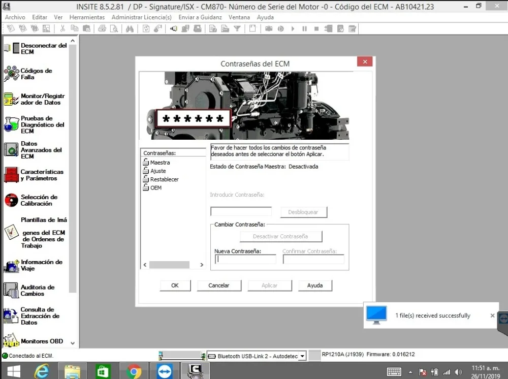The width and height of the screenshot is (508, 379).
Task: Open the Archivo menu
Action: pos(15,17)
